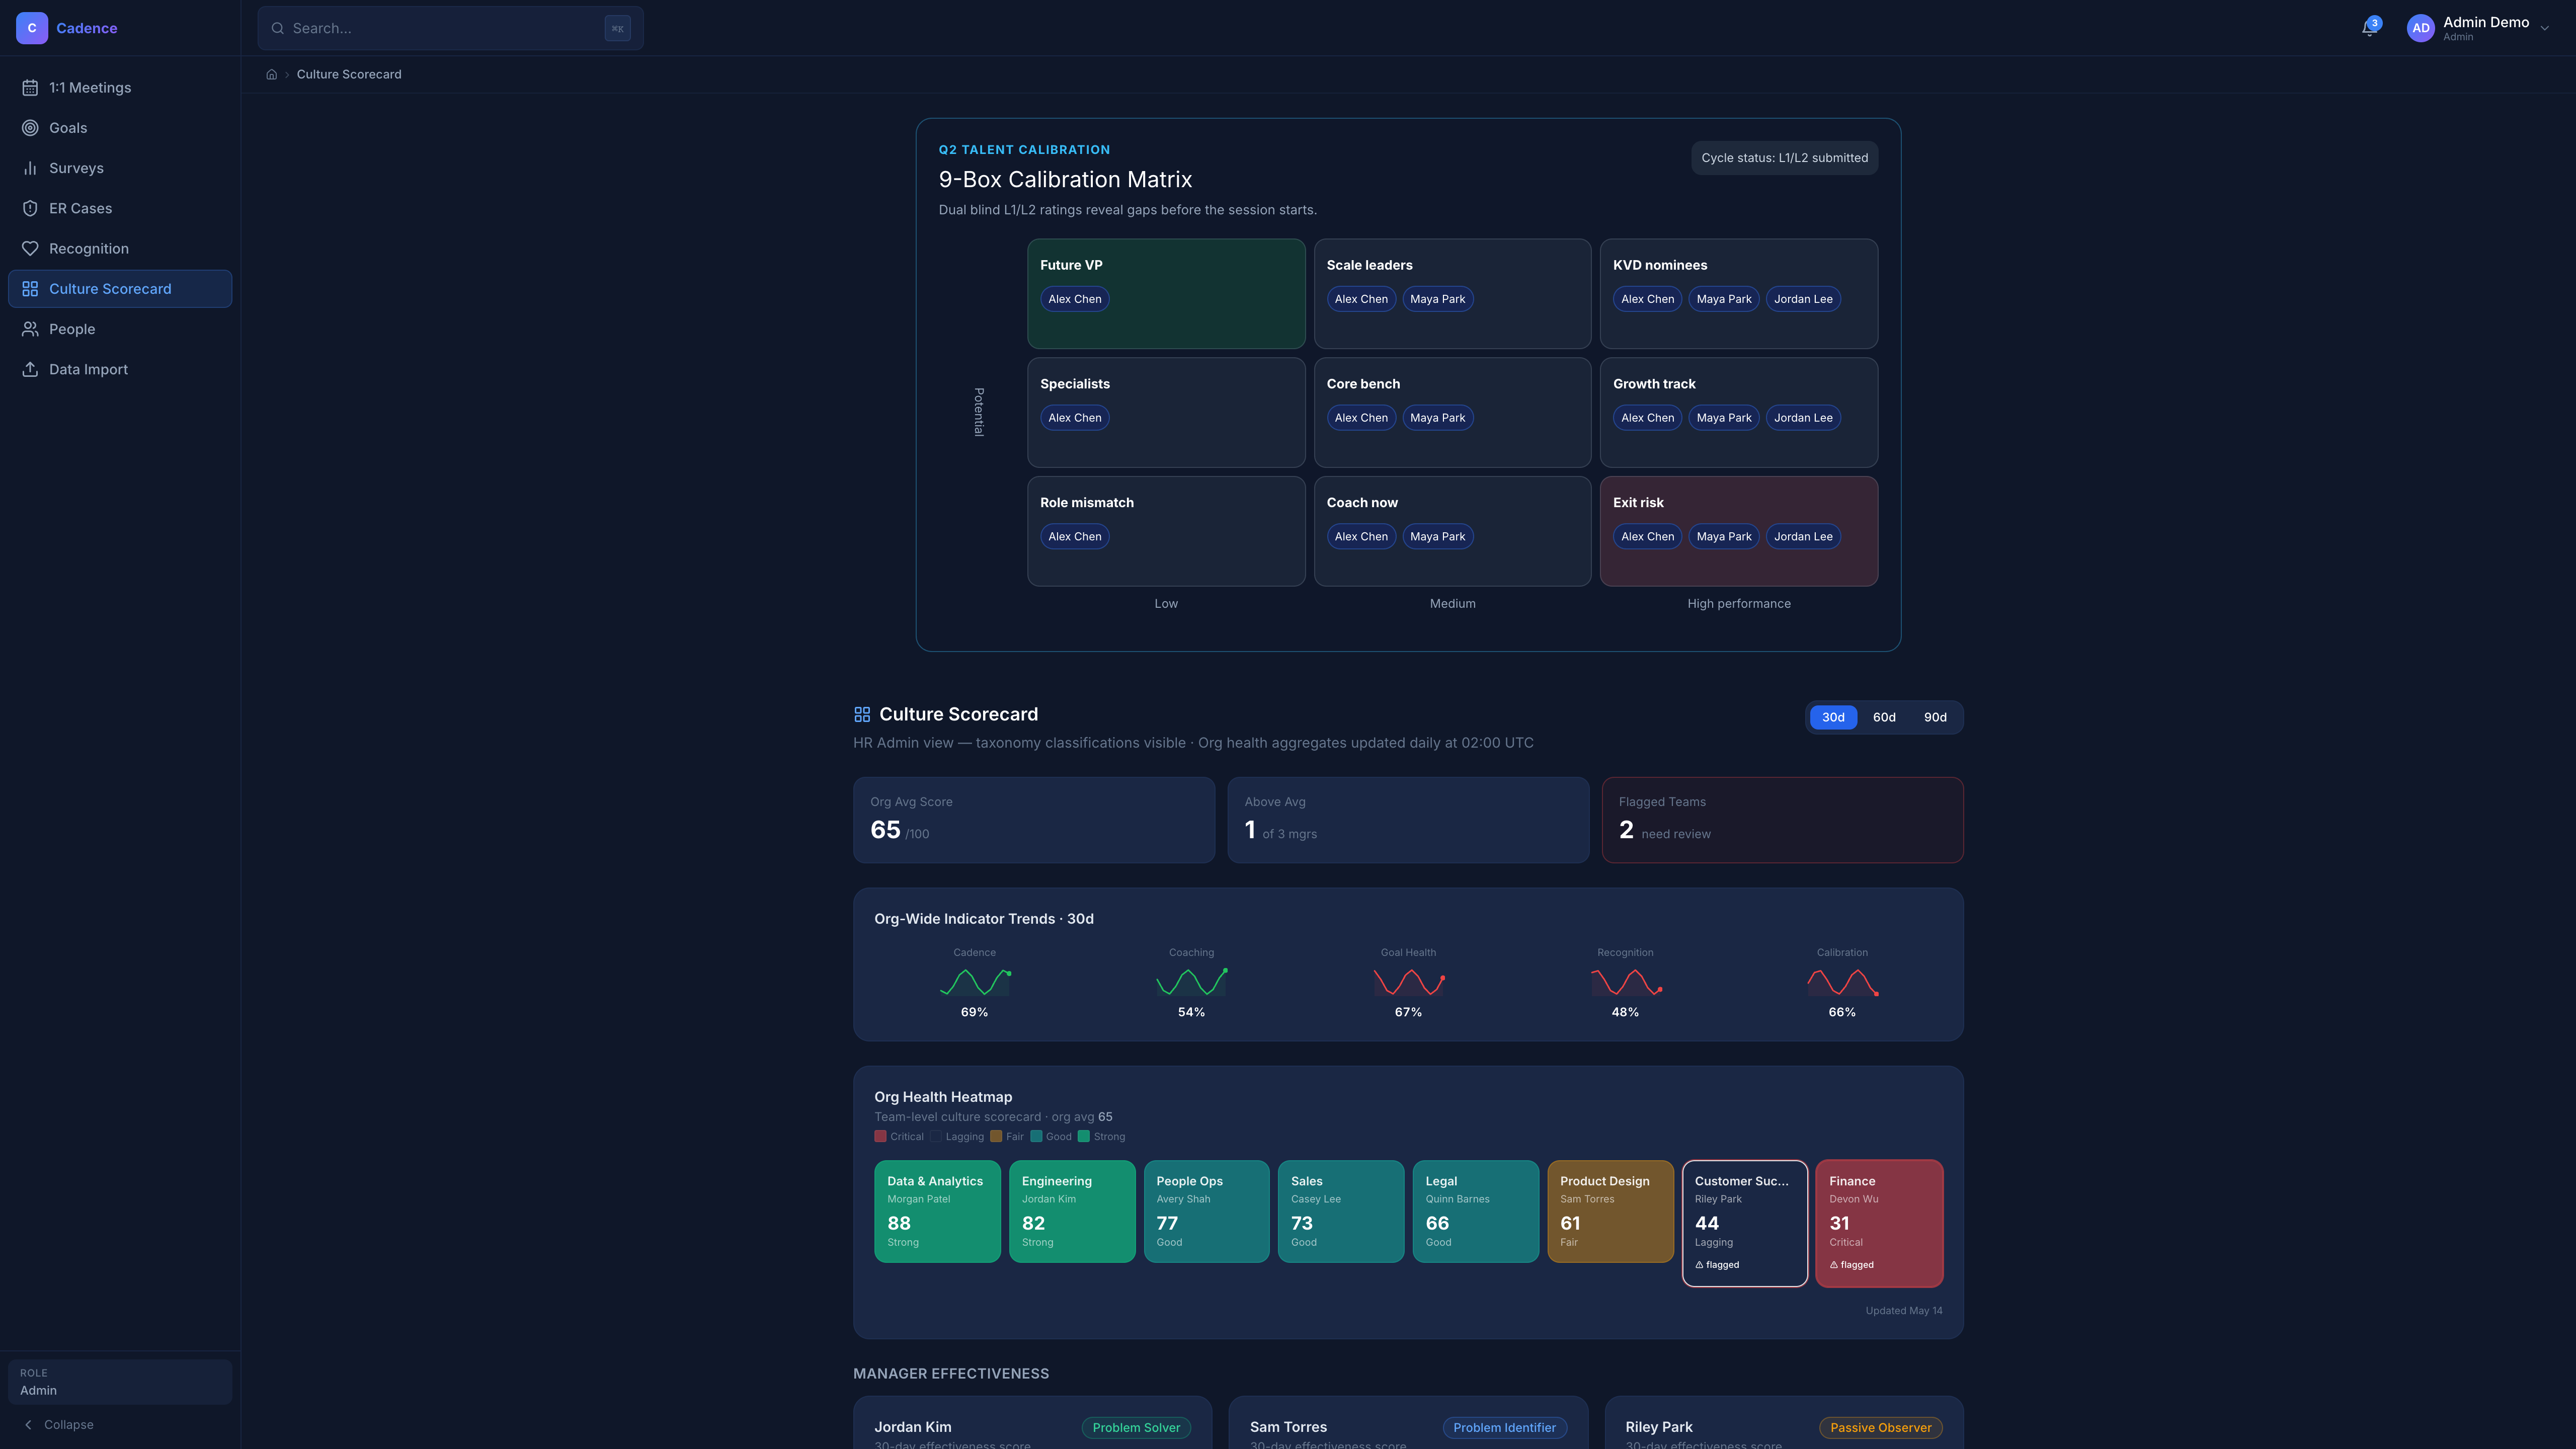Navigate to 1:1 Meetings

[x=120, y=88]
